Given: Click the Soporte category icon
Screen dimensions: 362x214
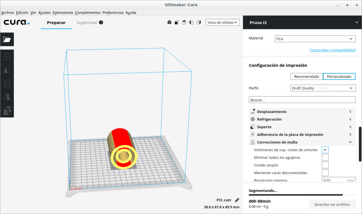Looking at the screenshot, I should tap(253, 127).
